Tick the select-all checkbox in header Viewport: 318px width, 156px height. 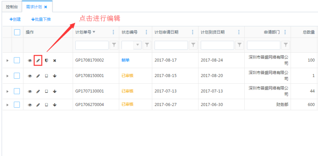tap(17, 32)
